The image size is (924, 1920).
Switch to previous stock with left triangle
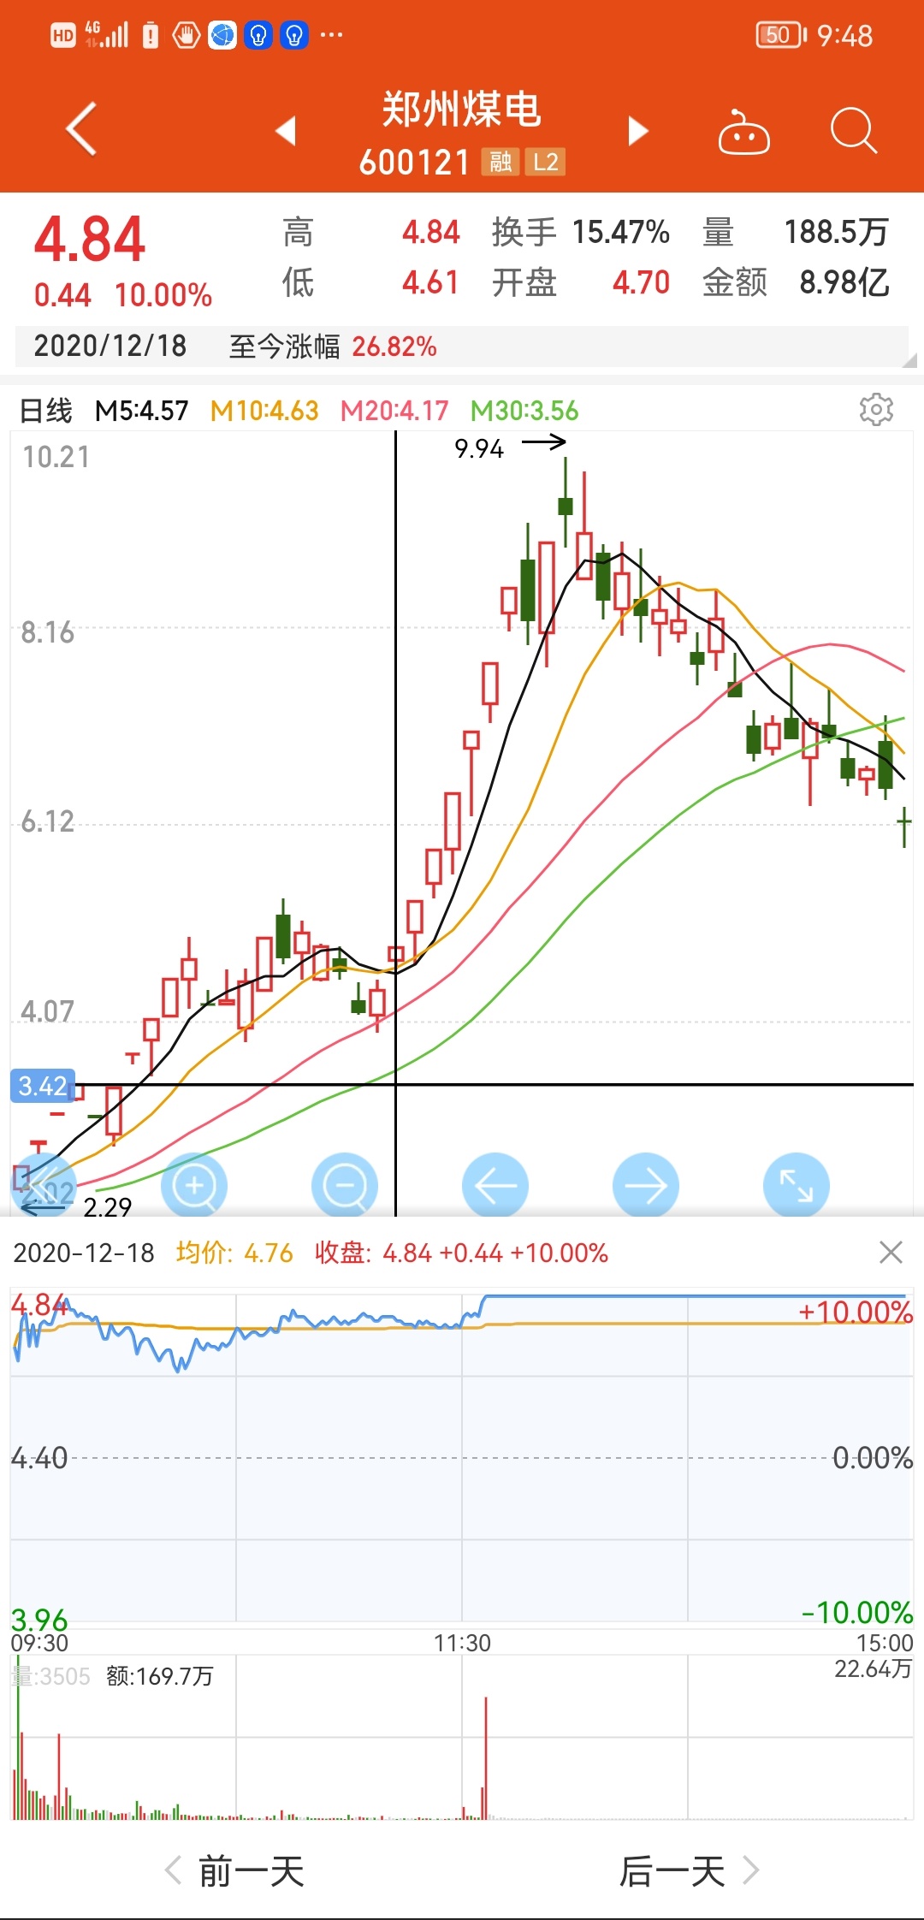point(286,131)
